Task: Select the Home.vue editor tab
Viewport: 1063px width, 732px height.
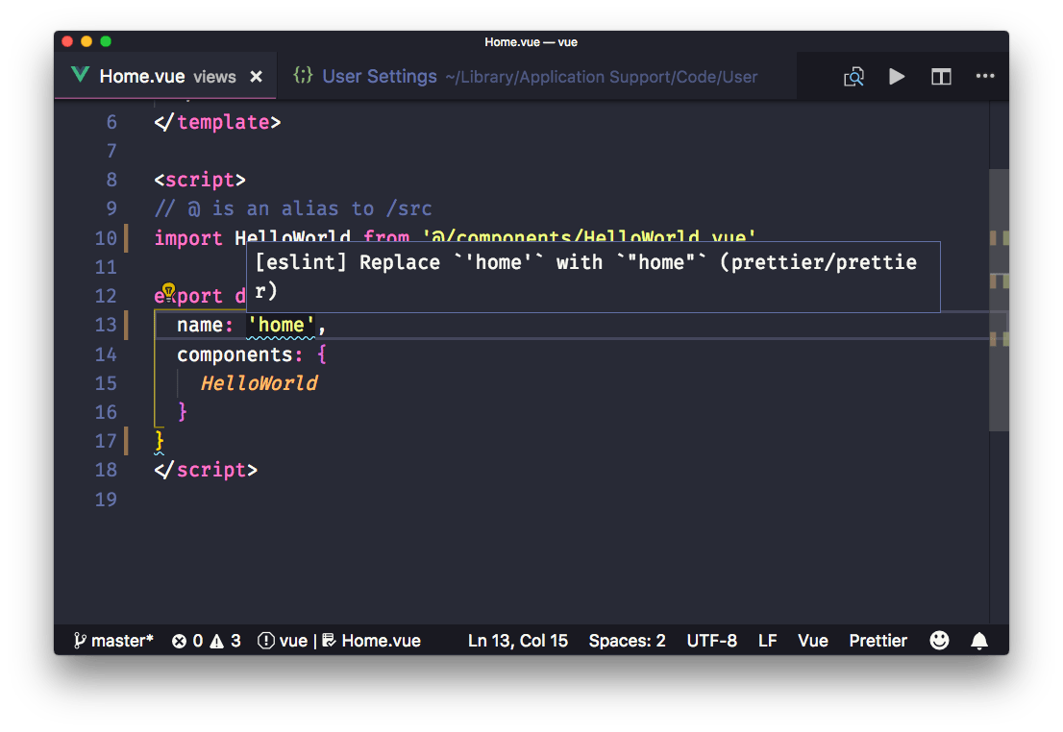Action: point(142,77)
